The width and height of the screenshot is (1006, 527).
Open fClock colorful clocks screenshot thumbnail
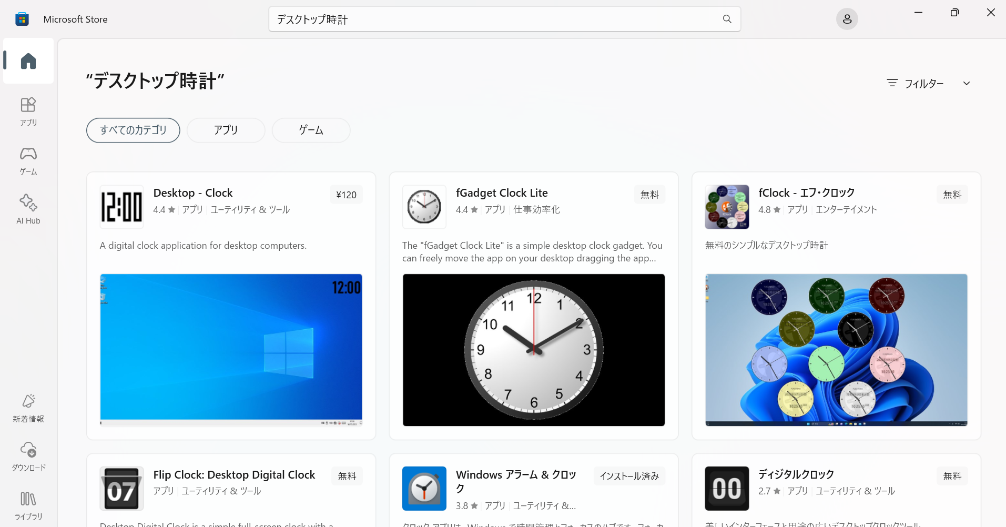point(836,350)
